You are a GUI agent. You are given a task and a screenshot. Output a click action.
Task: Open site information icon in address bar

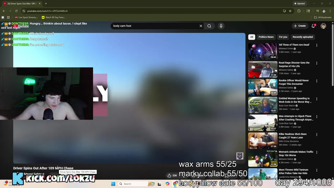click(x=24, y=11)
